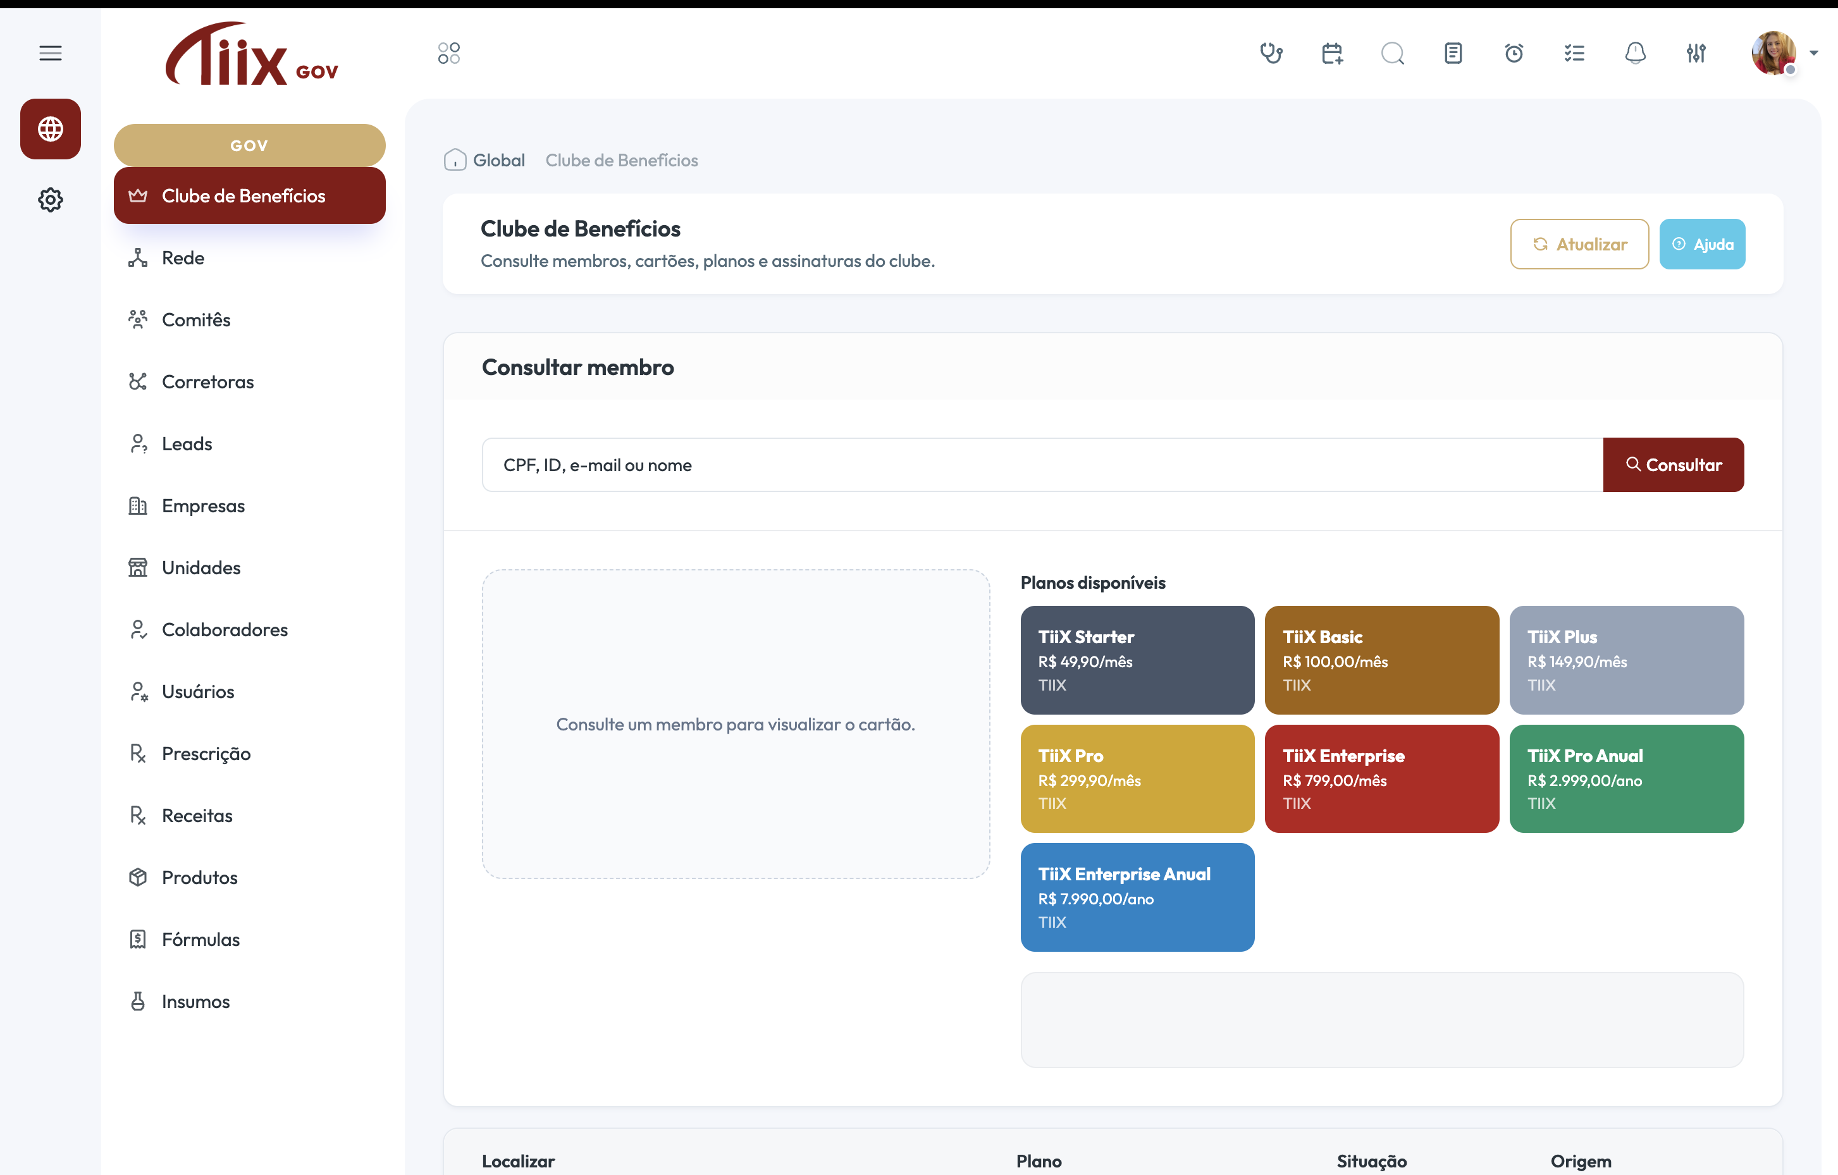
Task: Expand the profile dropdown arrow
Action: pos(1813,52)
